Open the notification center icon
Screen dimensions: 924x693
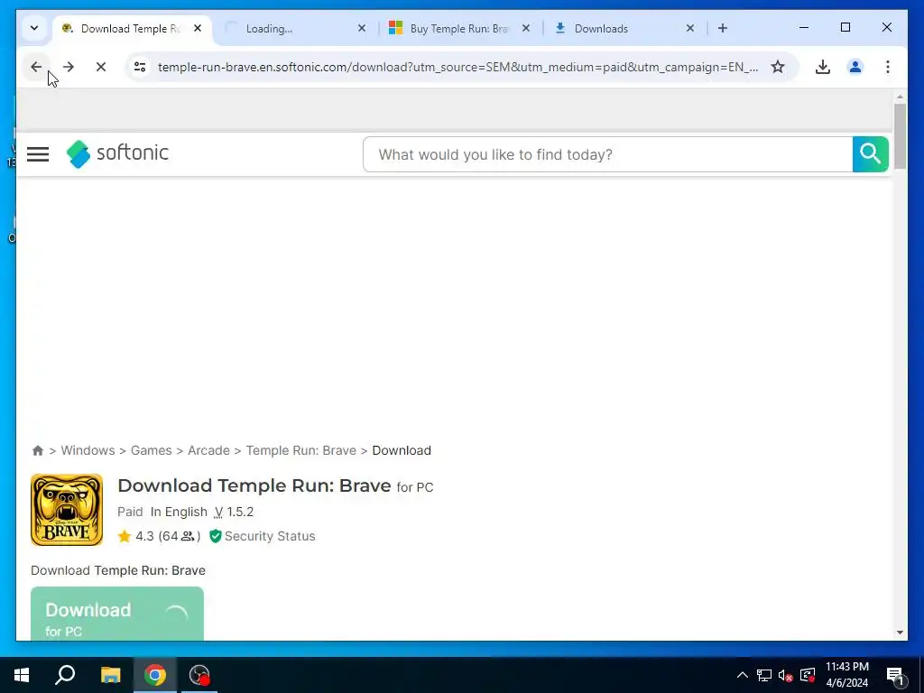pyautogui.click(x=894, y=675)
